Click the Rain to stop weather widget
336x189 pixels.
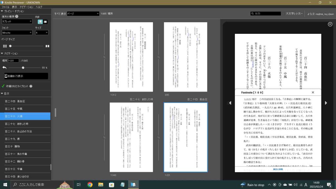[253, 185]
